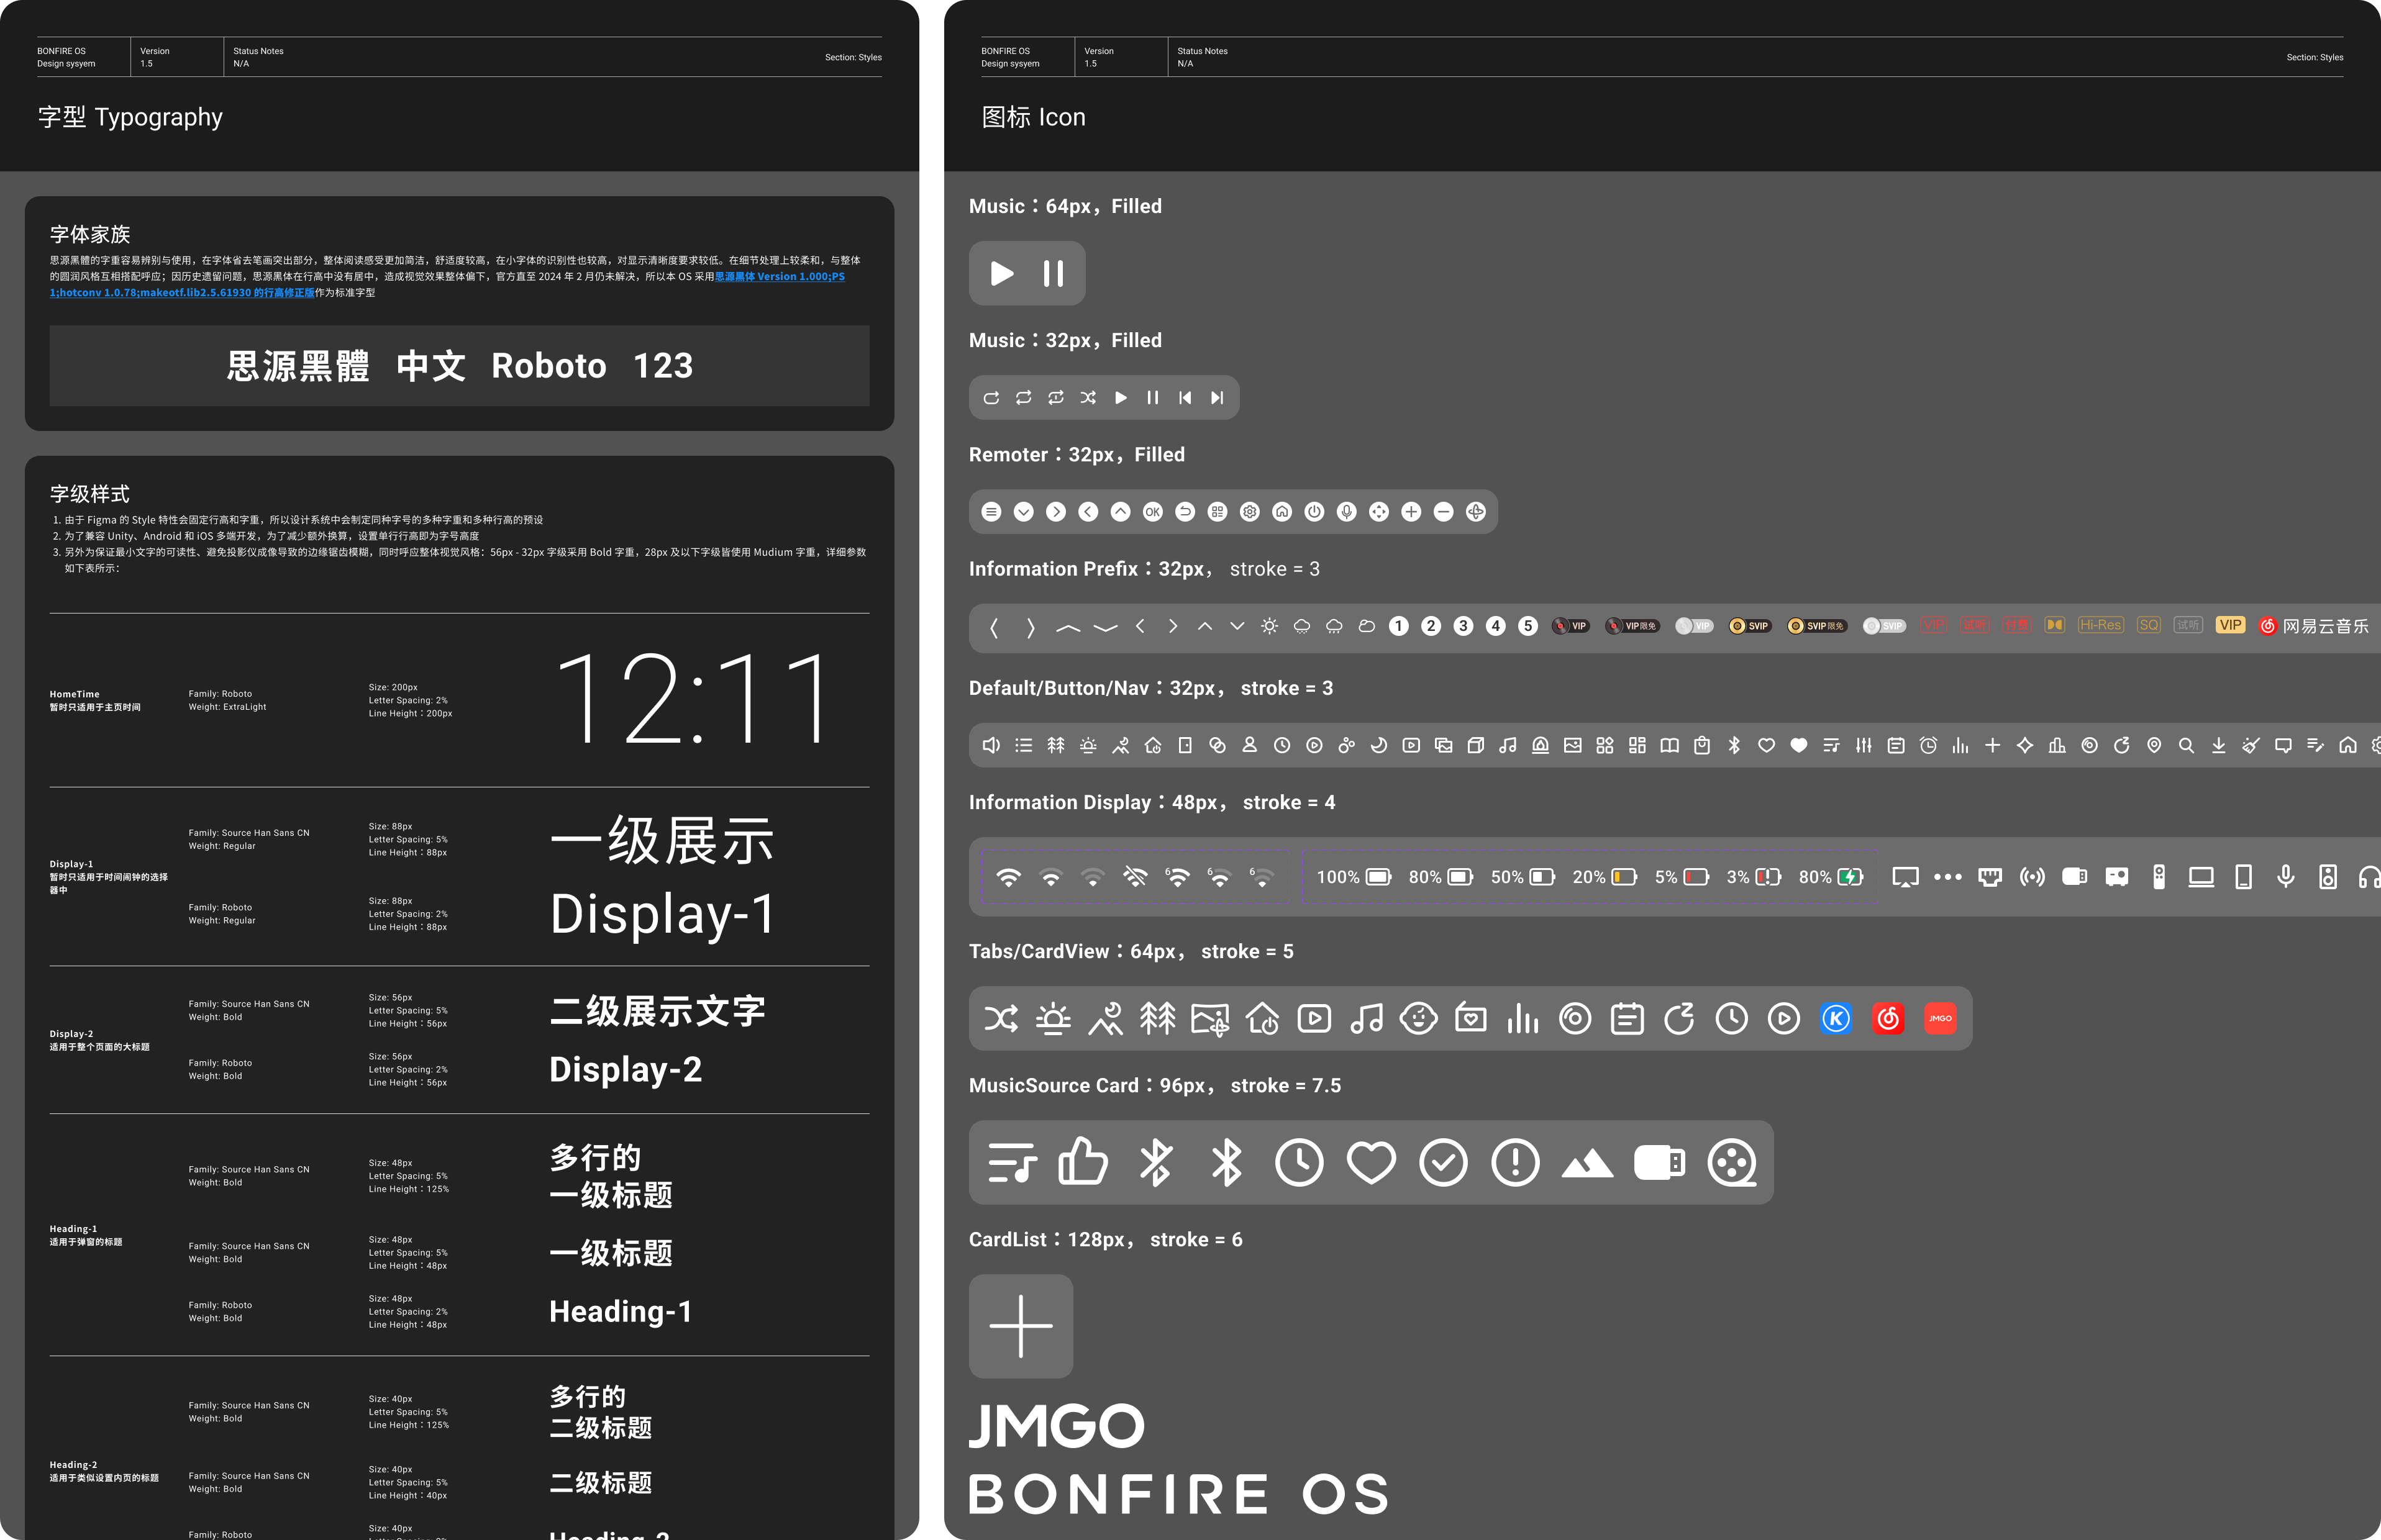
Task: Click the SQ quality badge
Action: pos(2148,625)
